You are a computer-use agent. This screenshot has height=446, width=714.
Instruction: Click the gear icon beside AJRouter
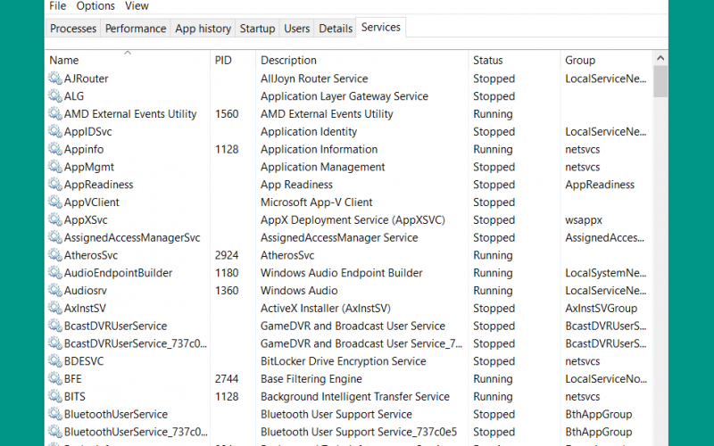55,78
